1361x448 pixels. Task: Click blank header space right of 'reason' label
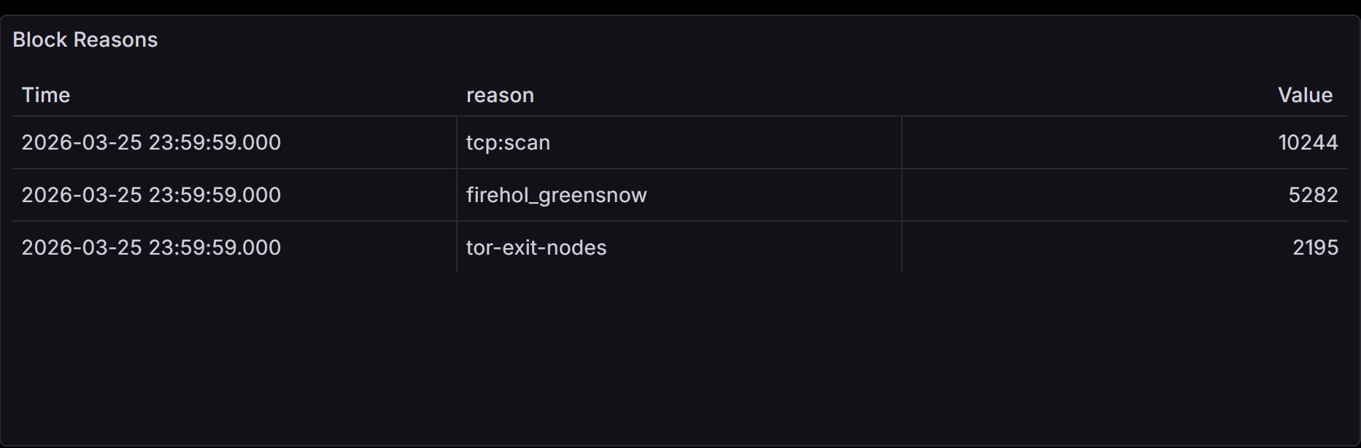pyautogui.click(x=715, y=95)
